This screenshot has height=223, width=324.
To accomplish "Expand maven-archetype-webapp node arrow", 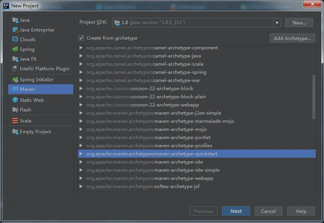I will [81, 178].
